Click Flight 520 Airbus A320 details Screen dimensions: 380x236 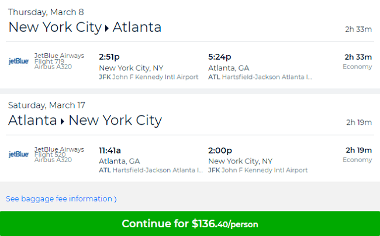[x=53, y=158]
